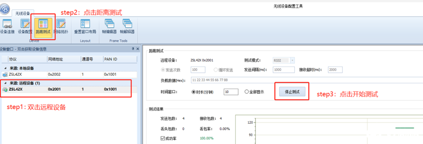The height and width of the screenshot is (144, 423).
Task: Click remote device icon beside 0x2001 row
Action: [x=5, y=89]
